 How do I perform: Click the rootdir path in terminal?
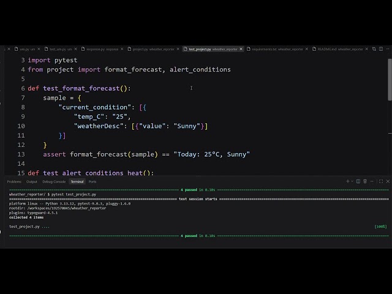[x=67, y=208]
